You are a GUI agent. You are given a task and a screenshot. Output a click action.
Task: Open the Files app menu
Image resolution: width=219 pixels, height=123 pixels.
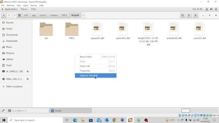pyautogui.click(x=34, y=9)
